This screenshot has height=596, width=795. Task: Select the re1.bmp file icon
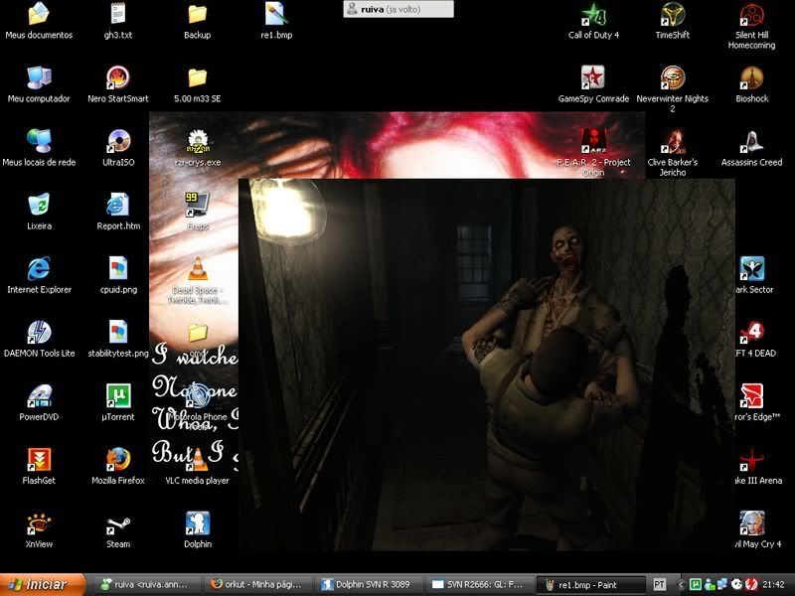click(x=276, y=14)
